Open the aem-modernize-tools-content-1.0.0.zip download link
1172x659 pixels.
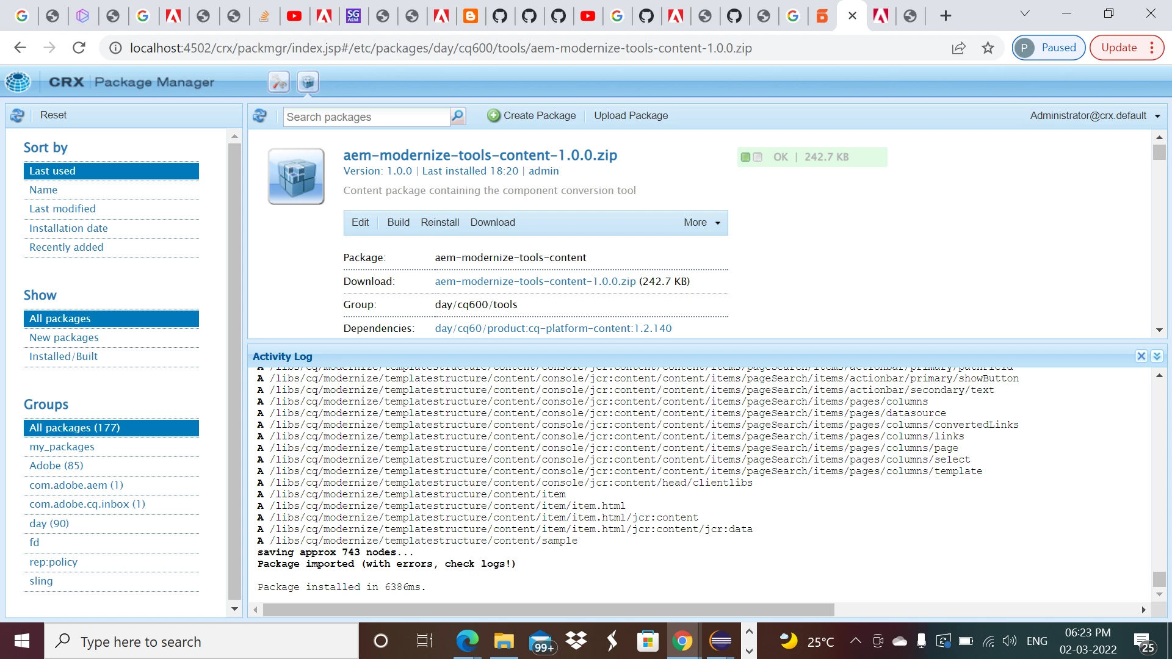535,281
